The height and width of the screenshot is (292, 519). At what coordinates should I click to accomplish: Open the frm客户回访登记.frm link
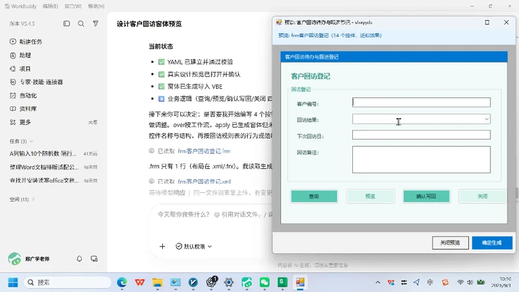[204, 151]
